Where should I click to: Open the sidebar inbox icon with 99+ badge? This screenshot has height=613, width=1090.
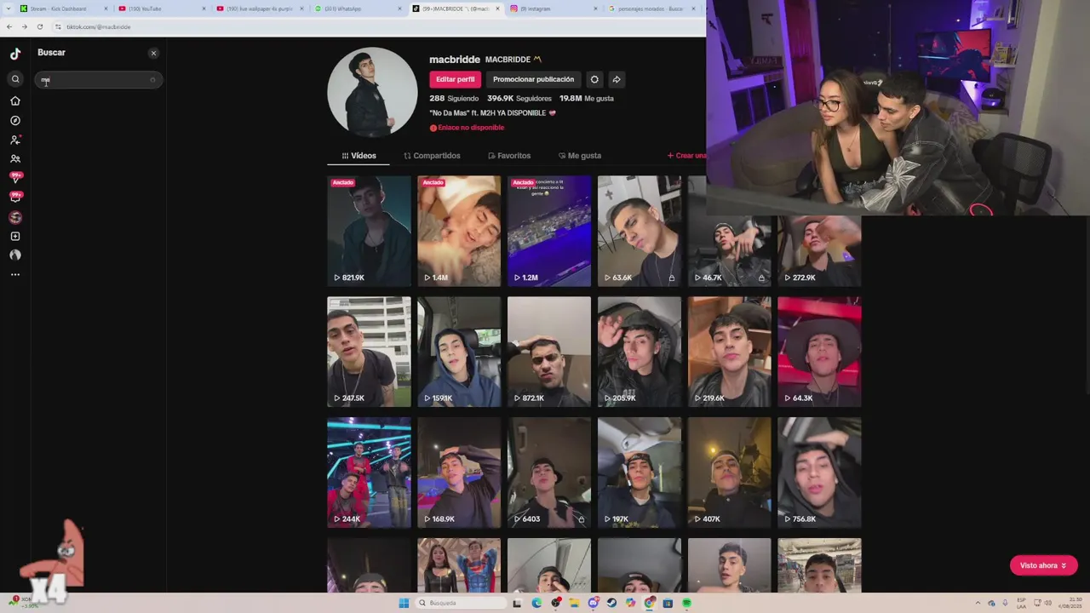coord(15,197)
